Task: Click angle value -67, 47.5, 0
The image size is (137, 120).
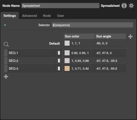Action: click(104, 53)
